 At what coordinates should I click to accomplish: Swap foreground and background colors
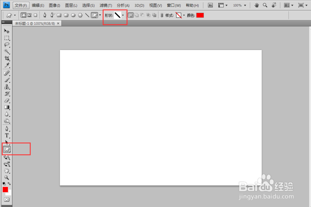click(9, 184)
